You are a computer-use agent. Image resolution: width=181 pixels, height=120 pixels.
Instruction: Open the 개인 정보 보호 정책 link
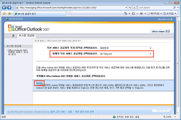[84, 112]
